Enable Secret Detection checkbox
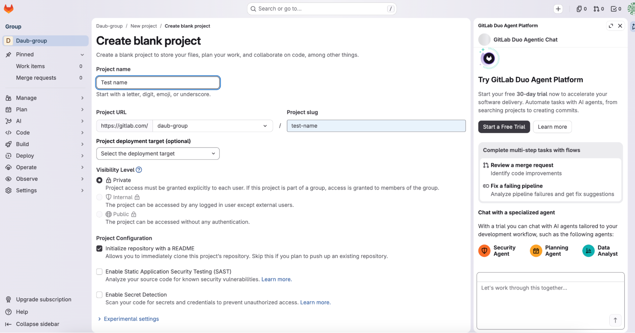Viewport: 635px width, 333px height. pyautogui.click(x=99, y=295)
